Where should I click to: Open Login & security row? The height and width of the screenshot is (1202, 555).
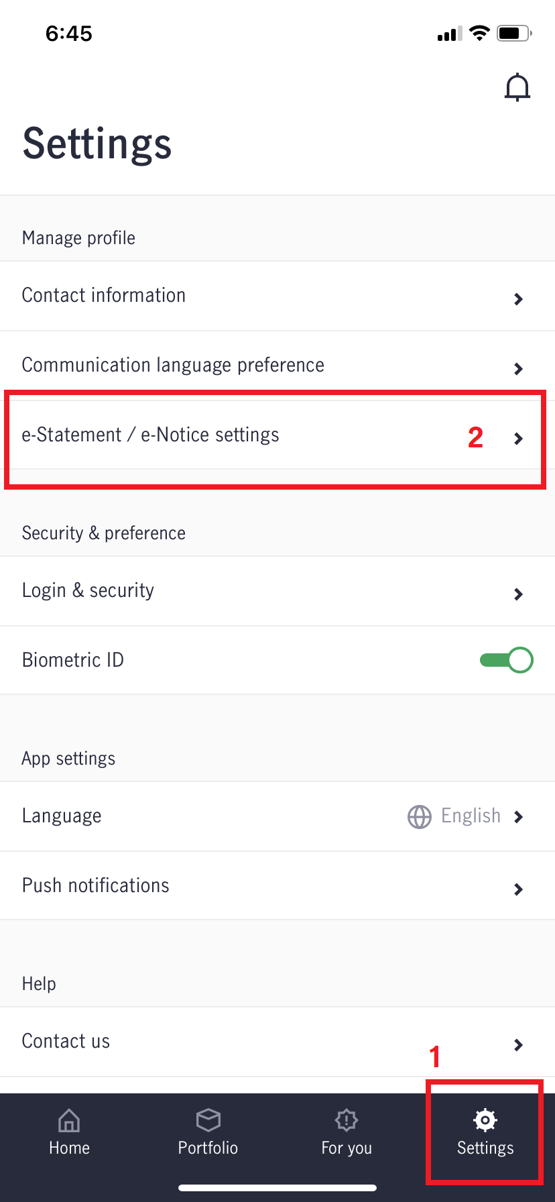point(277,591)
